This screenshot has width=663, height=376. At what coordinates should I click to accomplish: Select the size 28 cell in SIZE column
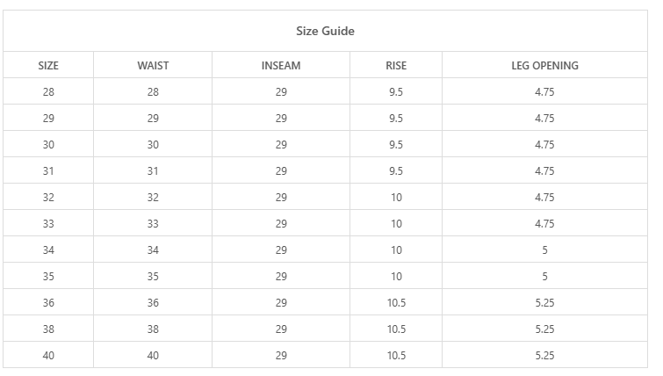tap(48, 92)
